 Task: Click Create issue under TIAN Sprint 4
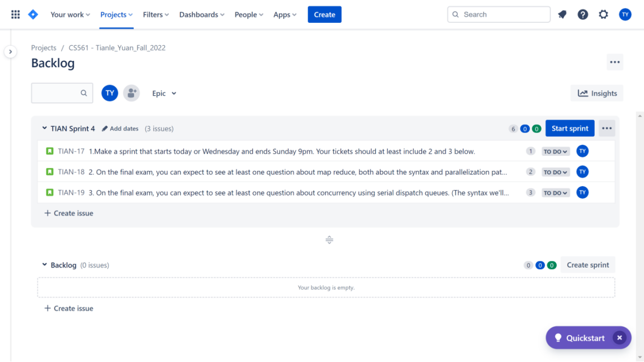[69, 213]
